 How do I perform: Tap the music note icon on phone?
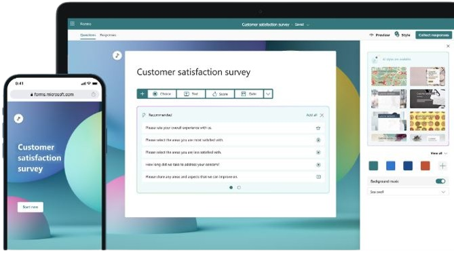click(18, 119)
